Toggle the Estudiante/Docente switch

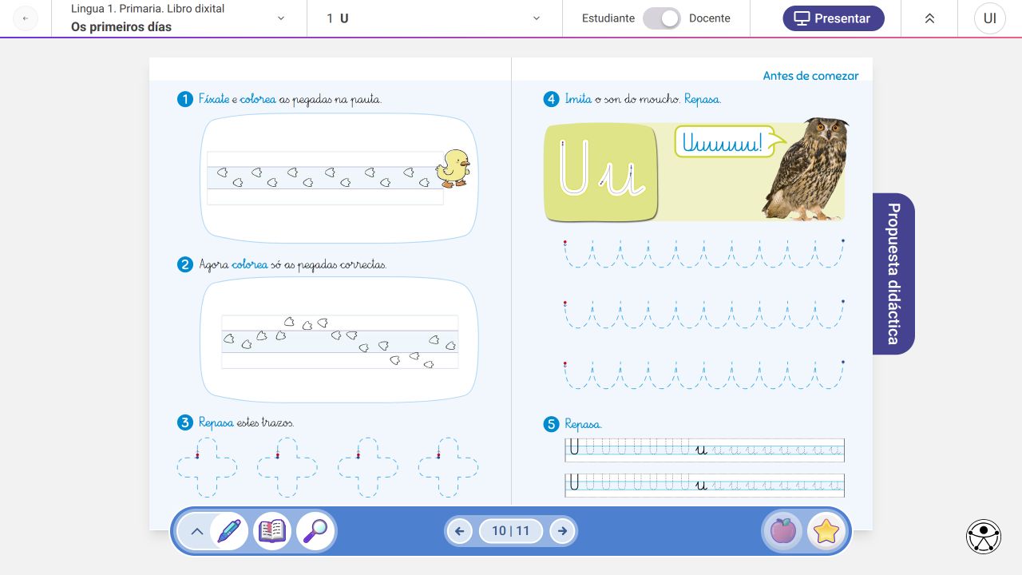662,18
